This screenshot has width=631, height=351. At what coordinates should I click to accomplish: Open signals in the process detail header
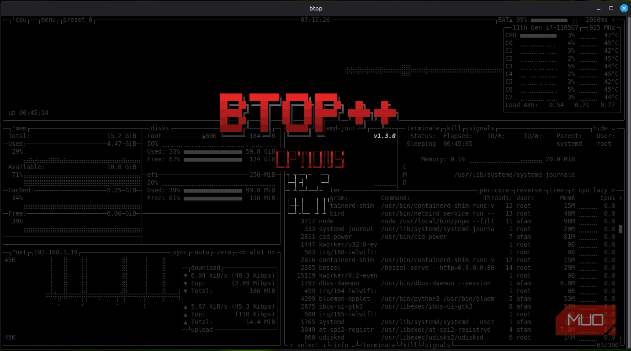(482, 129)
